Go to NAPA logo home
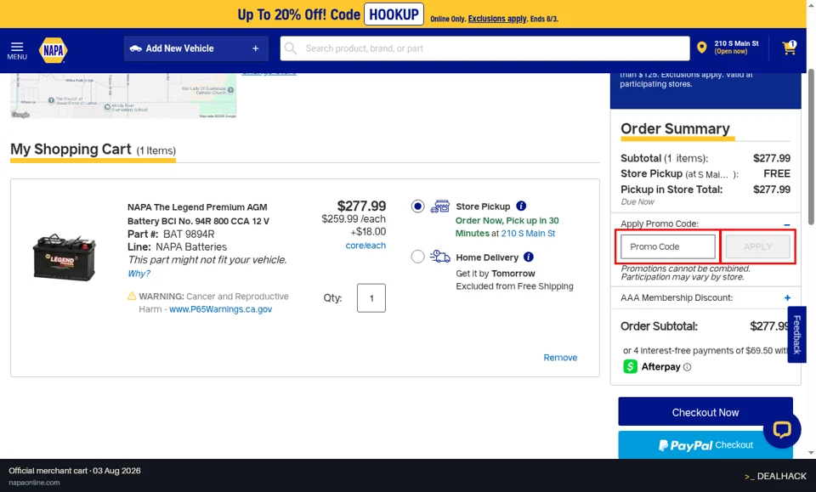Image resolution: width=816 pixels, height=492 pixels. [53, 50]
